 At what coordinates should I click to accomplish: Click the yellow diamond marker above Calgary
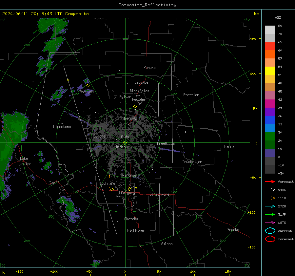(x=129, y=189)
